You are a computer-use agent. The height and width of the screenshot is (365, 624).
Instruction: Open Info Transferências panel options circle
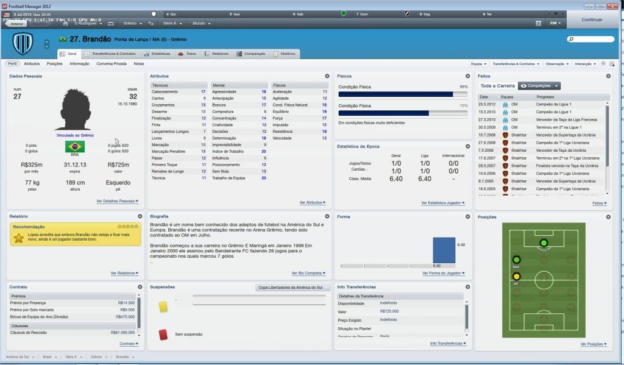(467, 286)
